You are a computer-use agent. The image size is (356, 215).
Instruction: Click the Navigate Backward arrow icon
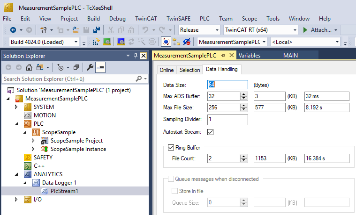click(x=13, y=30)
